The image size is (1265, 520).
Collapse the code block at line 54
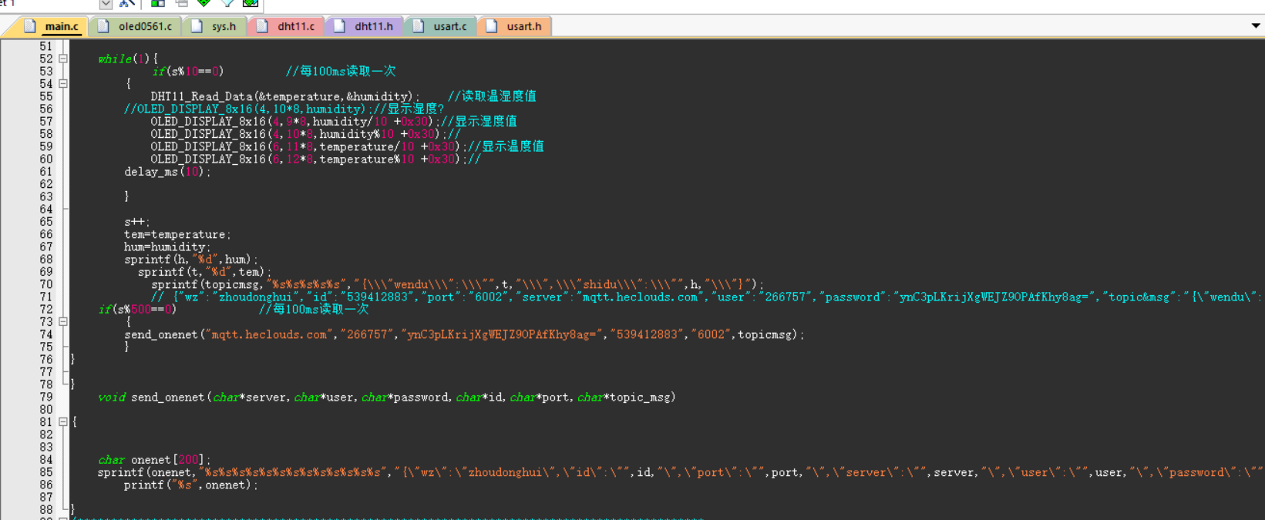63,84
